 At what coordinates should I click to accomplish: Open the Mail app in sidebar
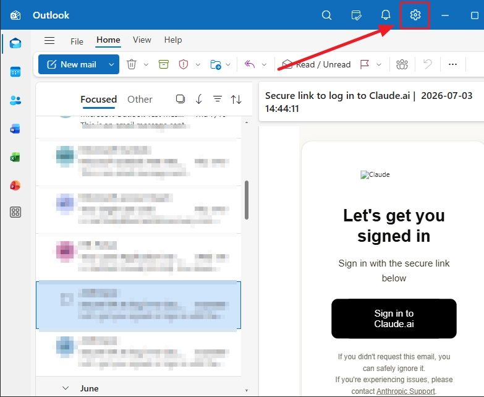click(15, 43)
